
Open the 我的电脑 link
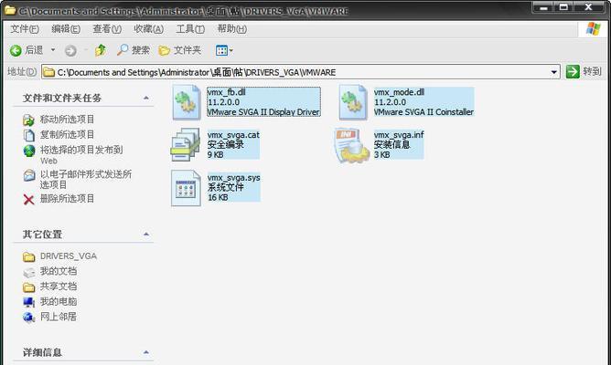[x=58, y=301]
